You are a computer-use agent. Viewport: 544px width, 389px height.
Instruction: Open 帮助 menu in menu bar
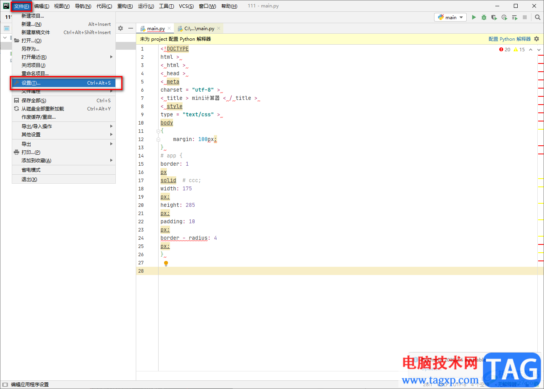click(x=229, y=6)
